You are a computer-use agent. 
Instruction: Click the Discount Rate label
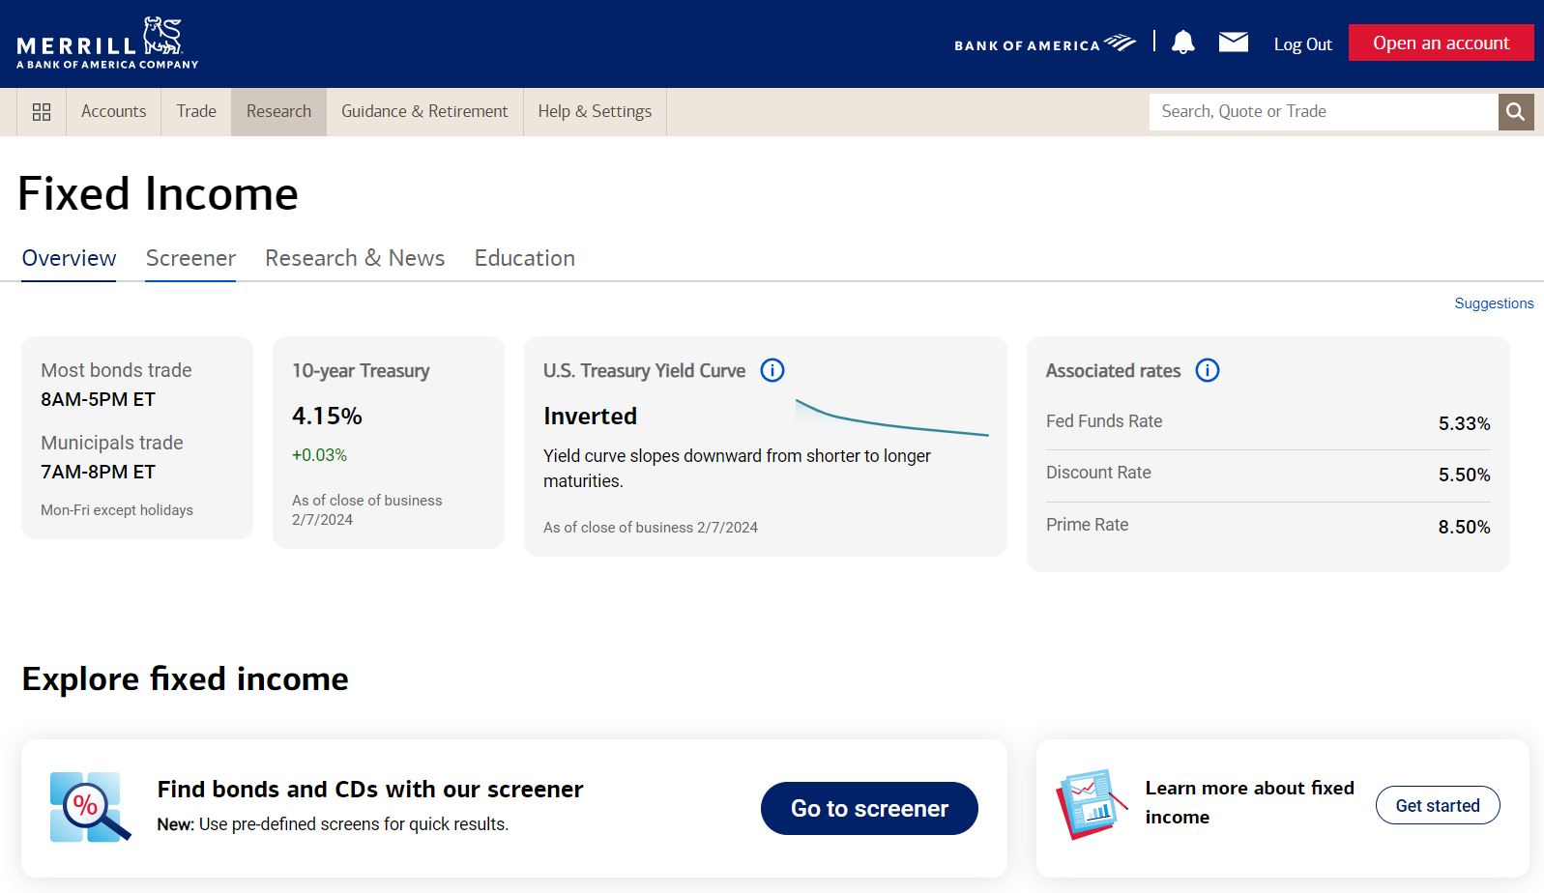point(1098,473)
